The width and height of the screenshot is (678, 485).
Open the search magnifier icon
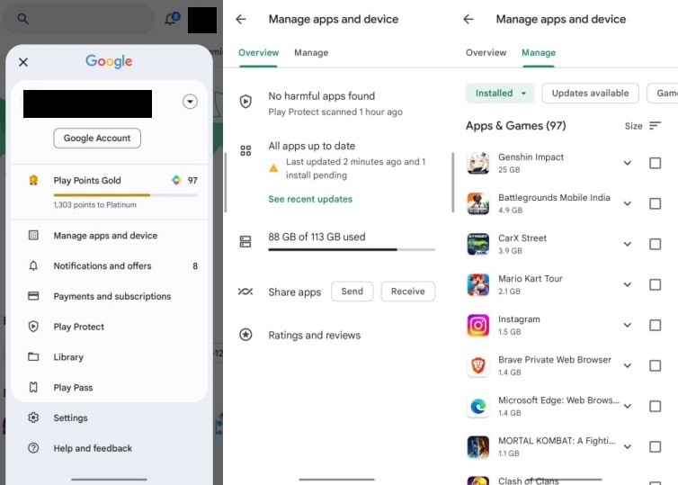(22, 19)
